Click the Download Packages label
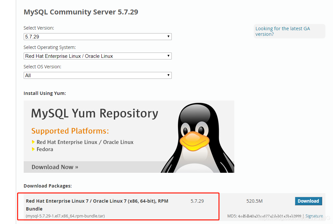Viewport: 333px width, 224px height. pos(48,186)
